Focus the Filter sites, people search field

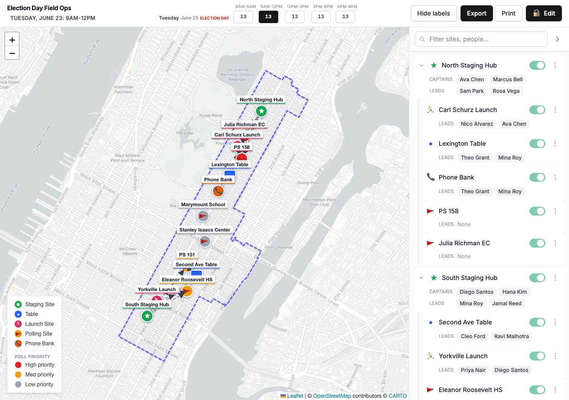point(481,39)
